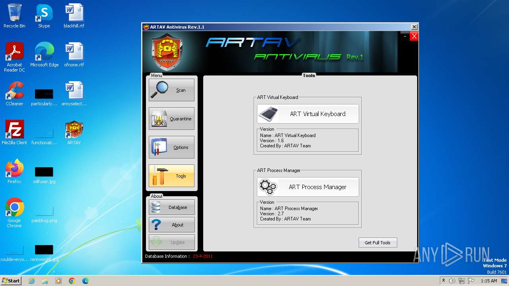Open blackhill.rtf document
The image size is (509, 286).
click(74, 16)
